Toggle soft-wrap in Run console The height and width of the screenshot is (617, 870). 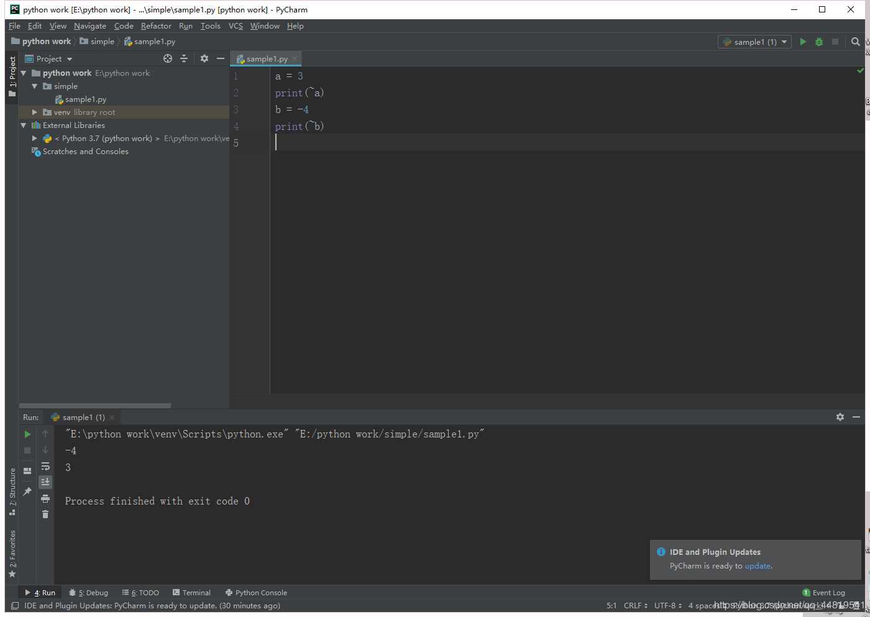click(45, 466)
